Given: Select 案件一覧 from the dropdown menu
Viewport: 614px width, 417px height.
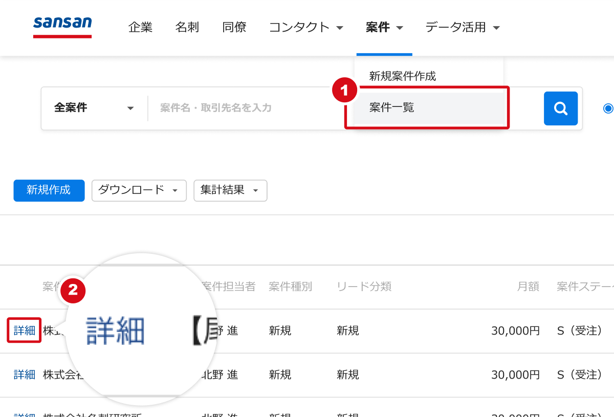Looking at the screenshot, I should 391,108.
